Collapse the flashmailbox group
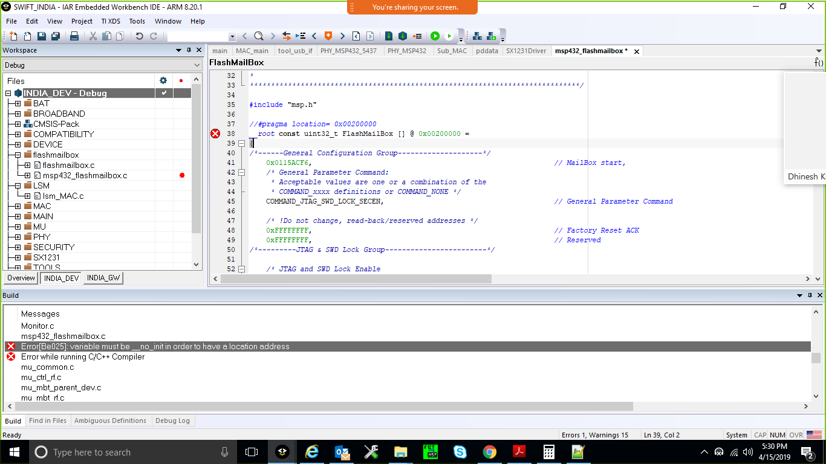 [x=18, y=155]
